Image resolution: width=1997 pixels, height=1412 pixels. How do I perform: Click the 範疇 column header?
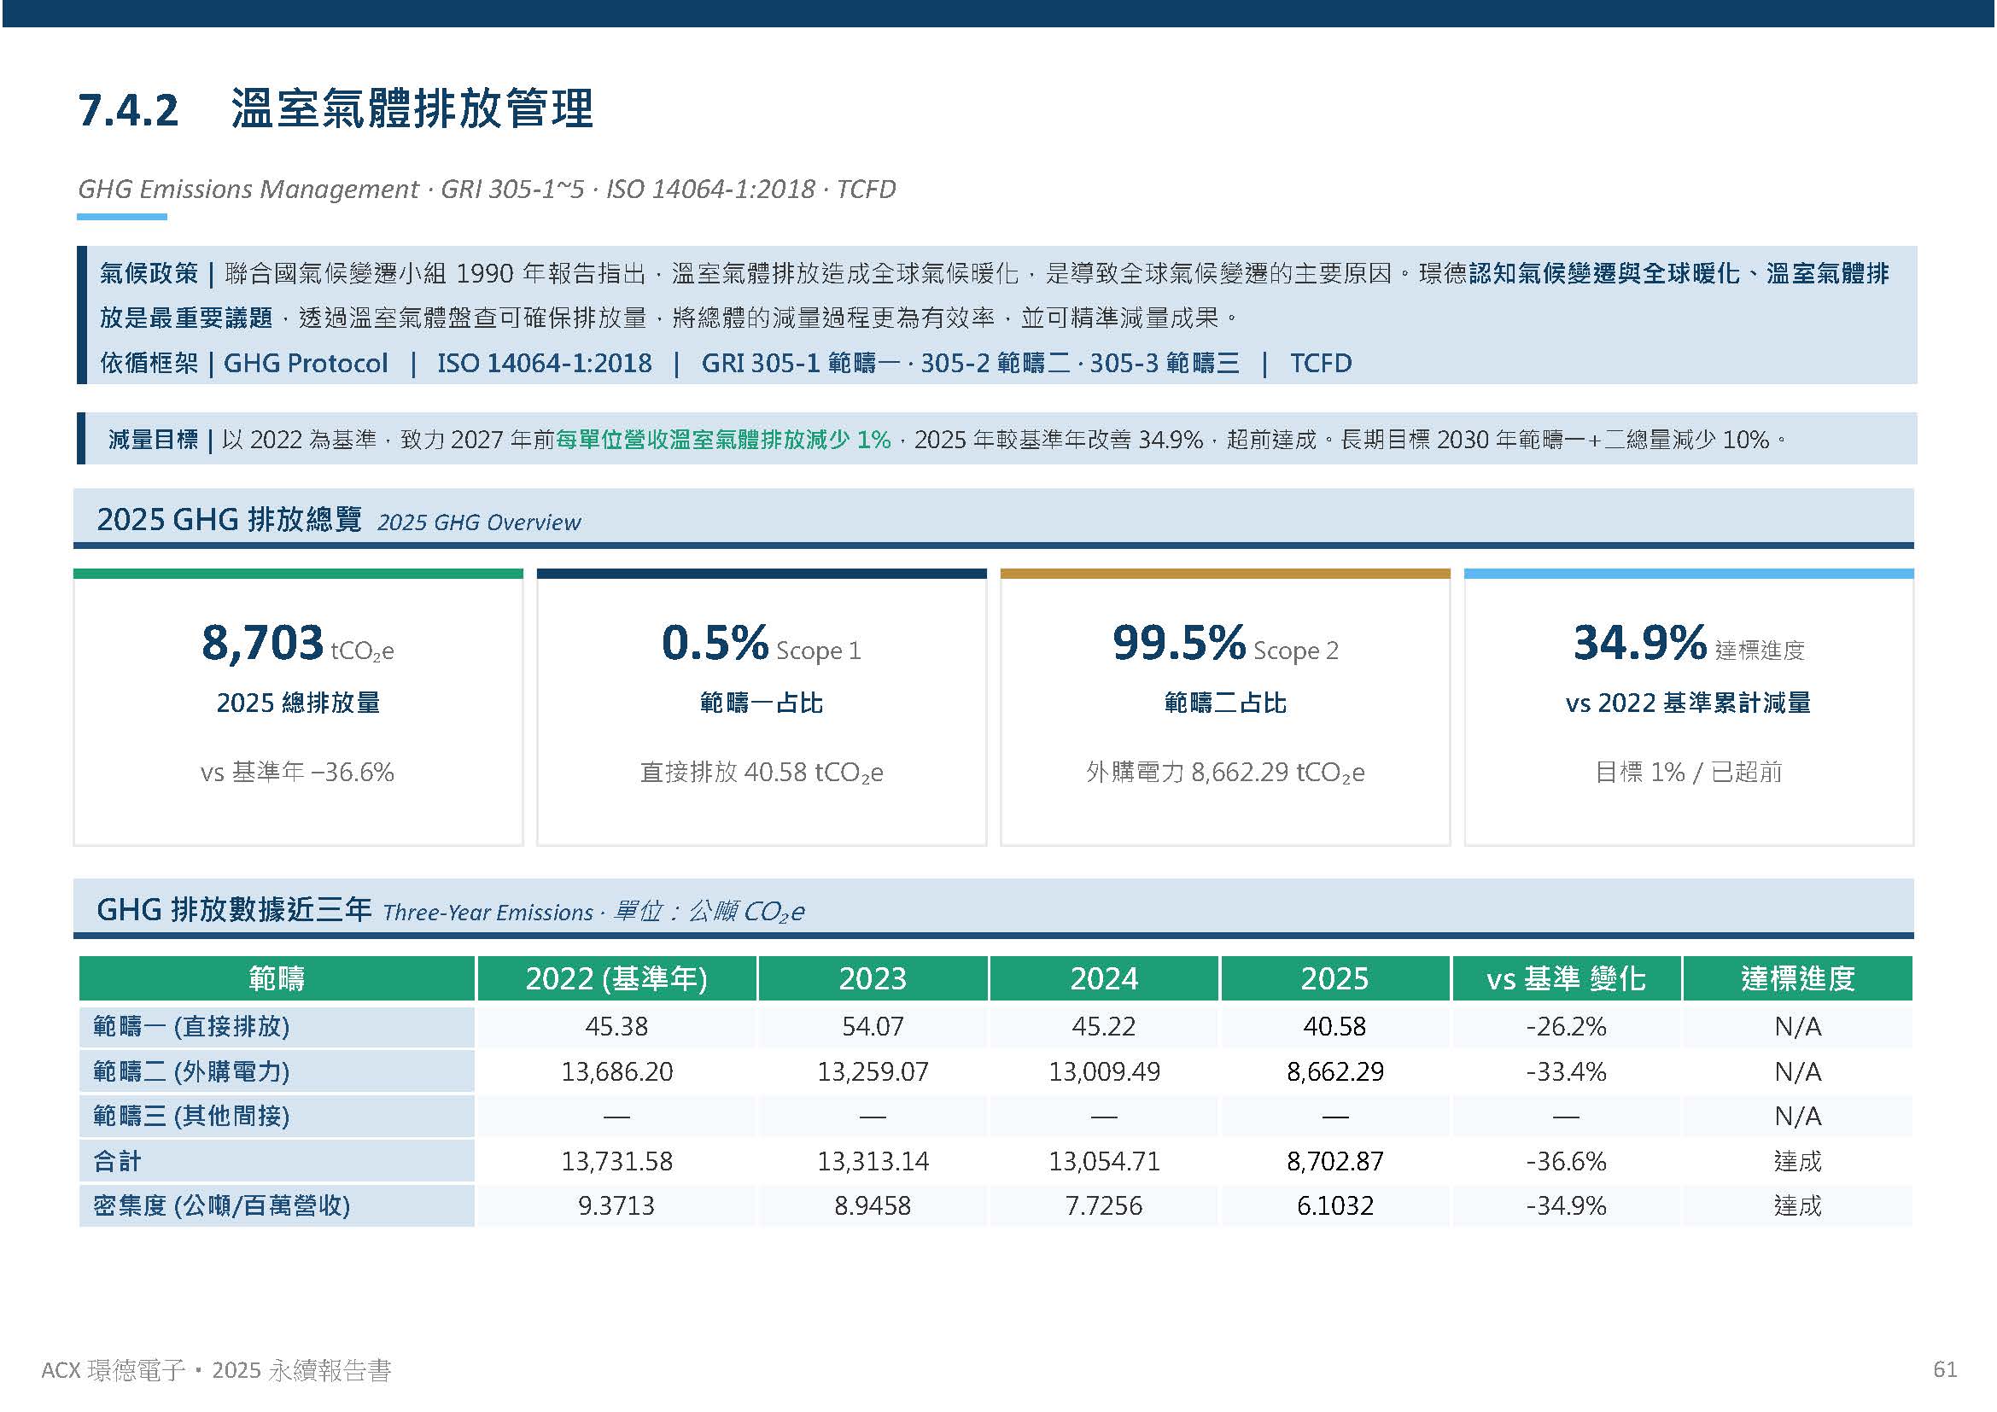pos(277,979)
